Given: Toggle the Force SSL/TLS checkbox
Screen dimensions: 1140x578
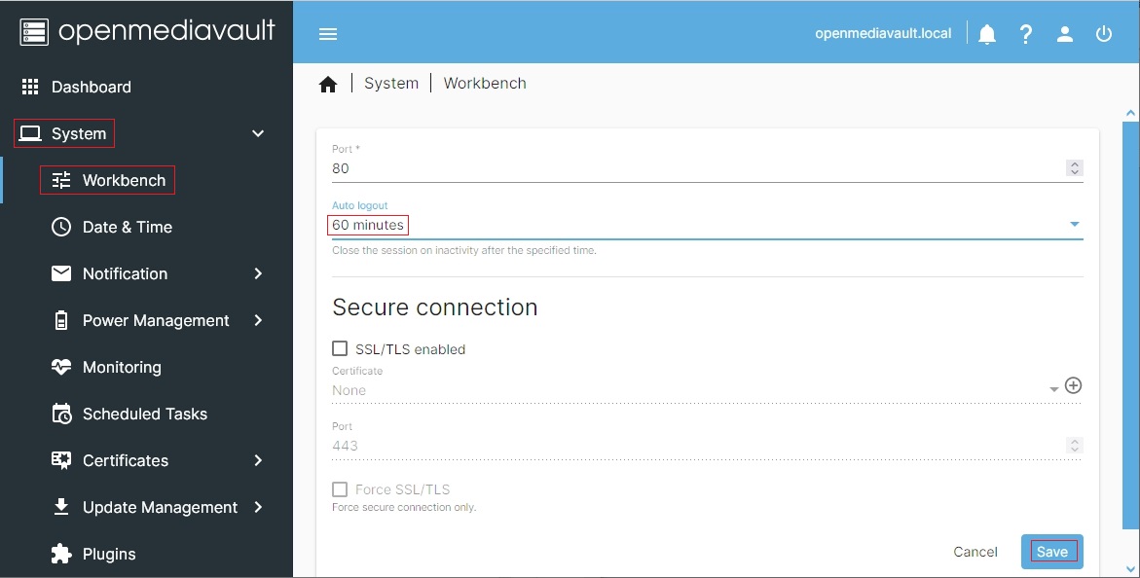Looking at the screenshot, I should 340,489.
